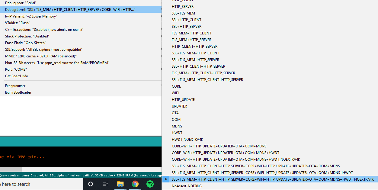Image resolution: width=378 pixels, height=190 pixels.
Task: Select debug level HWDT
Action: pos(270,133)
